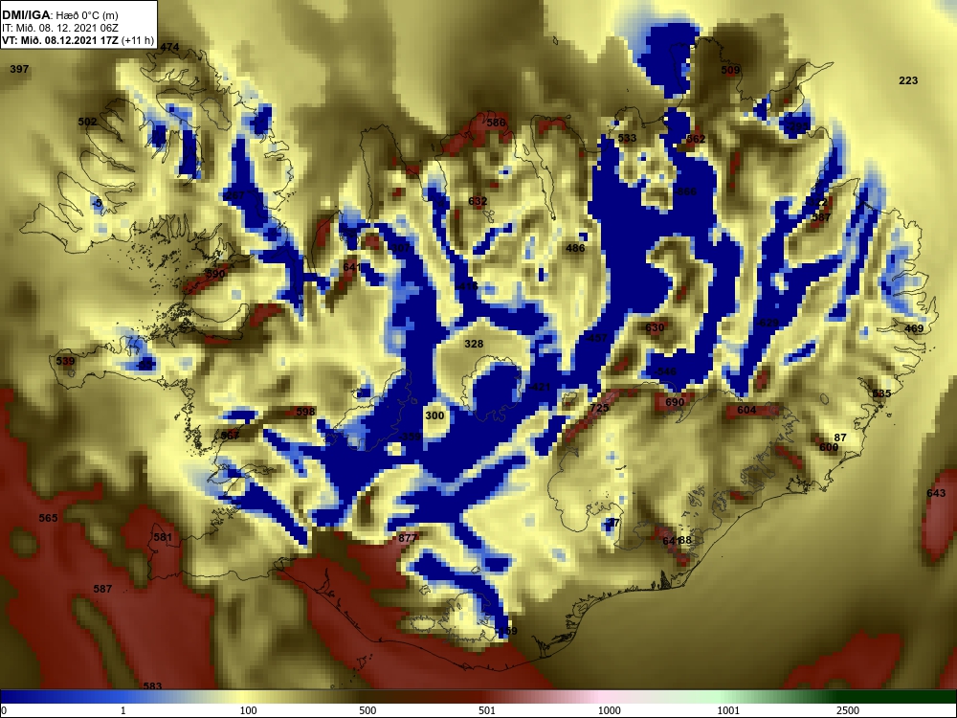957x718 pixels.
Task: Click the '223' label off the northeast coast
Action: click(x=908, y=80)
